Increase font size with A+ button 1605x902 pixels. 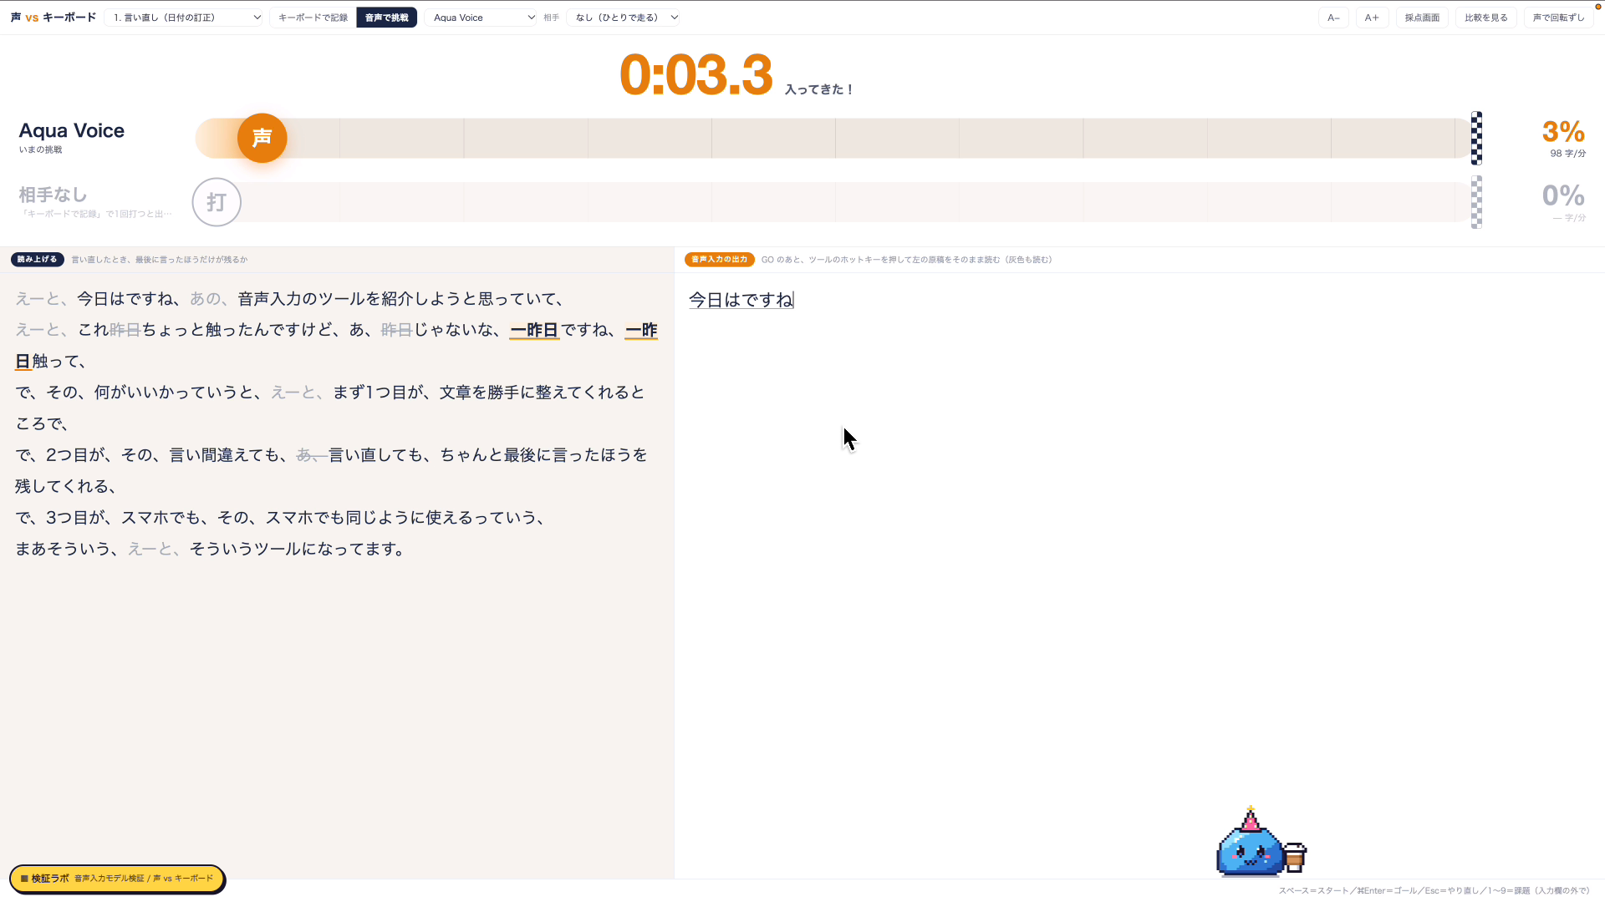(1372, 18)
